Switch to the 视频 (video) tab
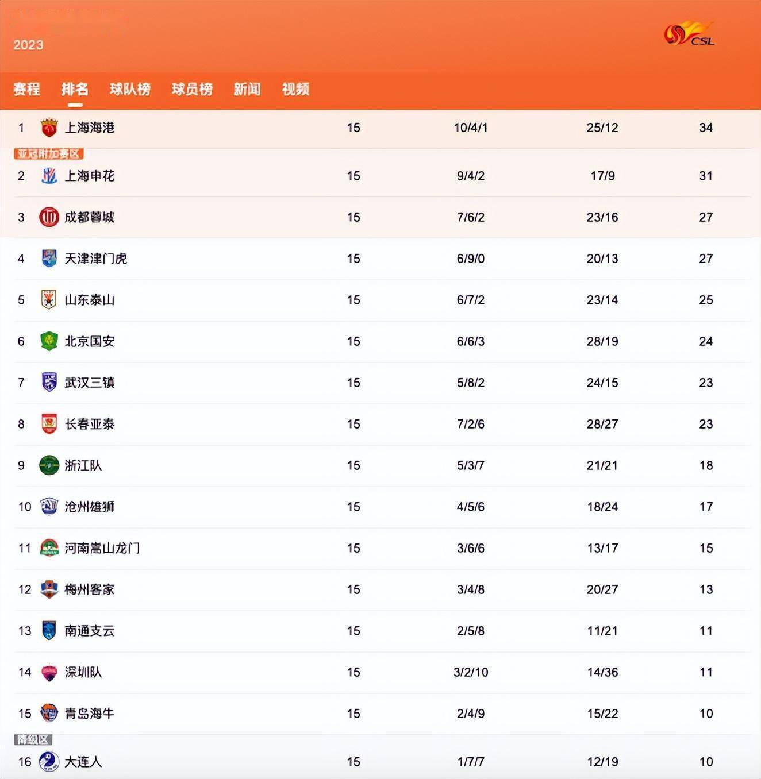 (295, 89)
